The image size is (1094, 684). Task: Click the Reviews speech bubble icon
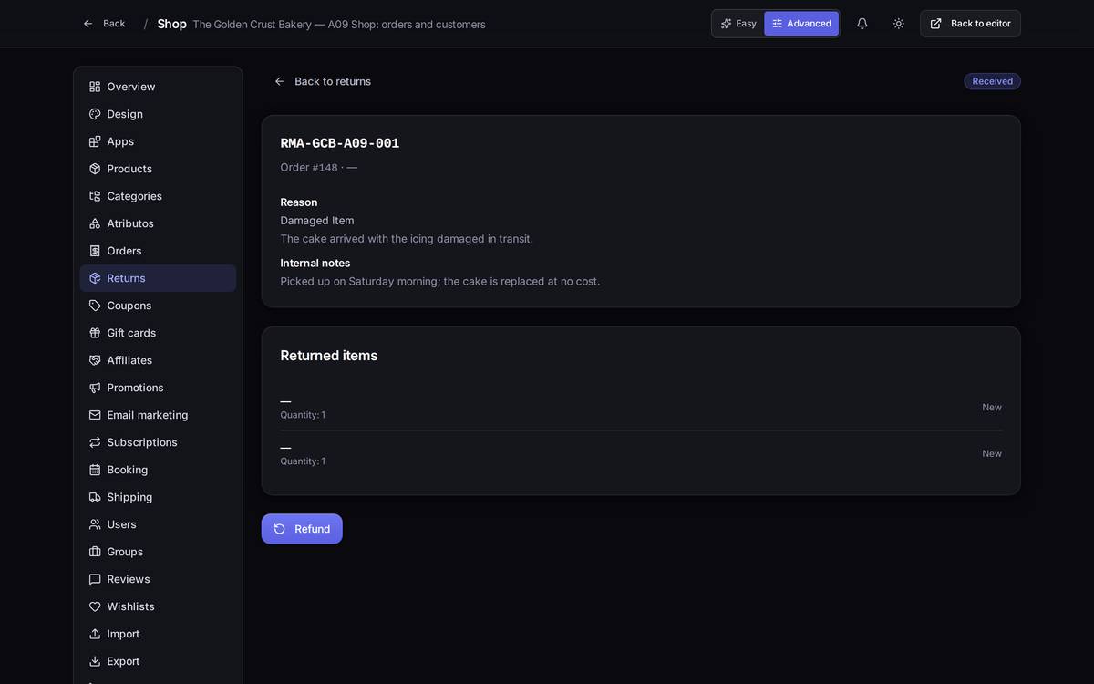95,579
